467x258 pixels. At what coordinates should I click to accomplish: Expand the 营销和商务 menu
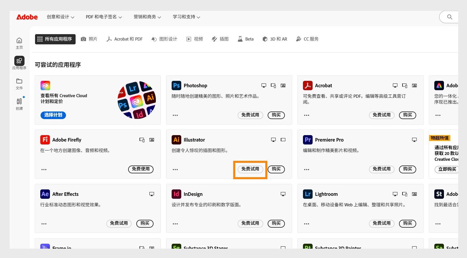(x=147, y=17)
